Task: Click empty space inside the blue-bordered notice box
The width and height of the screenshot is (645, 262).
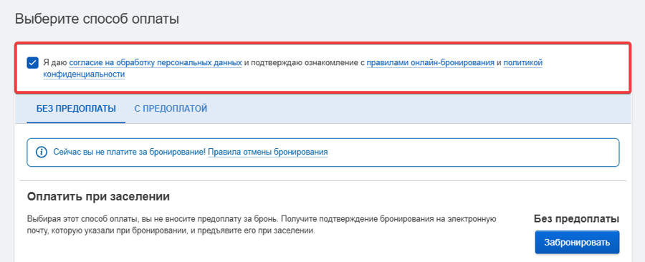Action: pyautogui.click(x=473, y=152)
